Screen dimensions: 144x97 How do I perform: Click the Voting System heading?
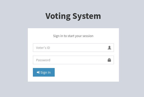(x=73, y=16)
